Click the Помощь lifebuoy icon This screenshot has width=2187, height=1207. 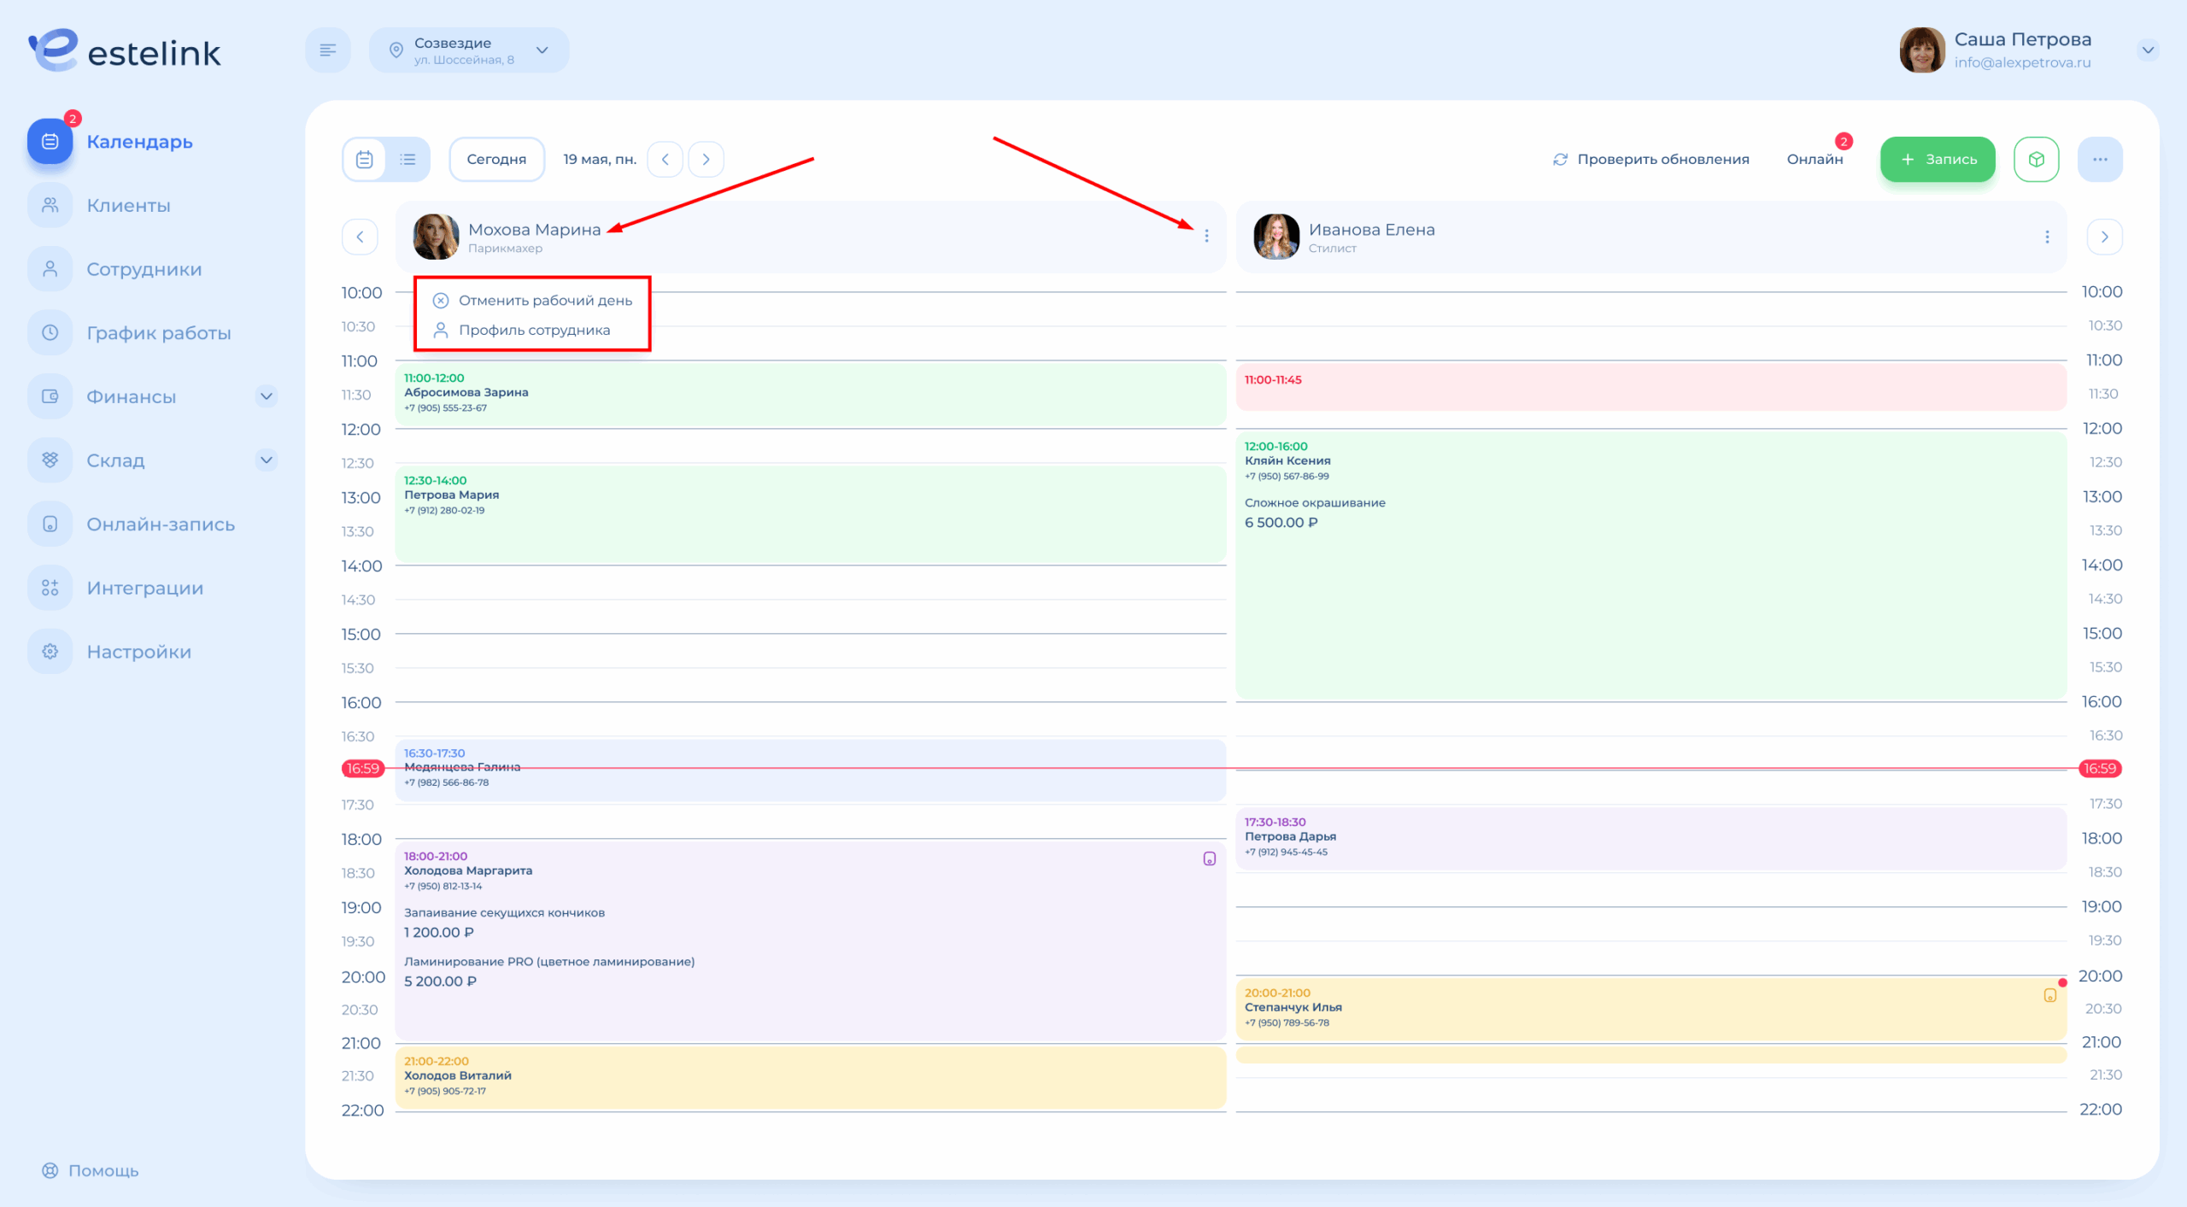coord(50,1170)
